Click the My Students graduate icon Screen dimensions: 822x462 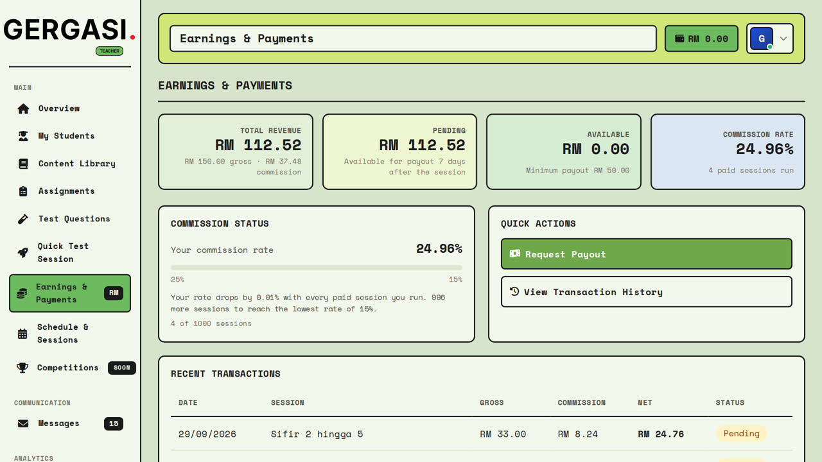click(23, 136)
